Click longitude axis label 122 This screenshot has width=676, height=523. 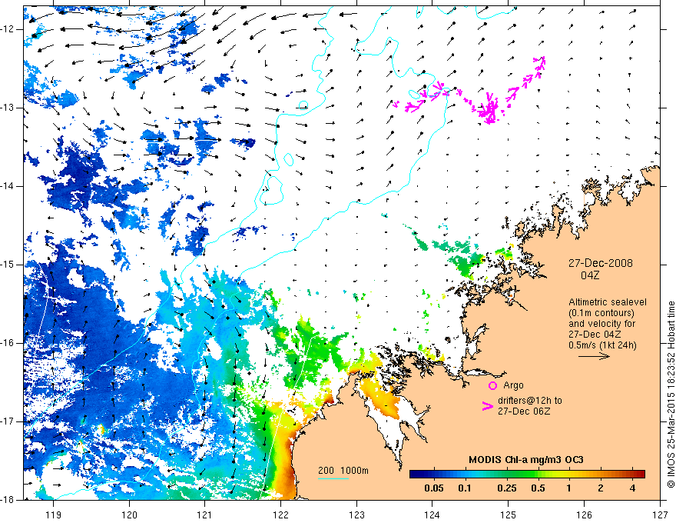click(x=280, y=515)
